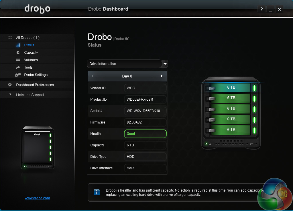Click the Vendor ID value WDC
Viewport: 293px width, 211px height.
pyautogui.click(x=145, y=88)
